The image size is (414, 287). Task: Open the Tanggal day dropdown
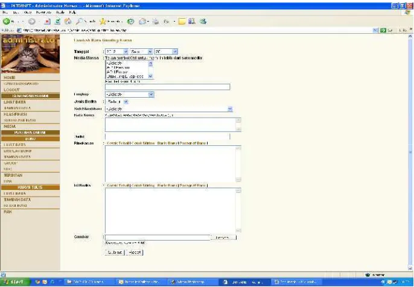tap(166, 52)
